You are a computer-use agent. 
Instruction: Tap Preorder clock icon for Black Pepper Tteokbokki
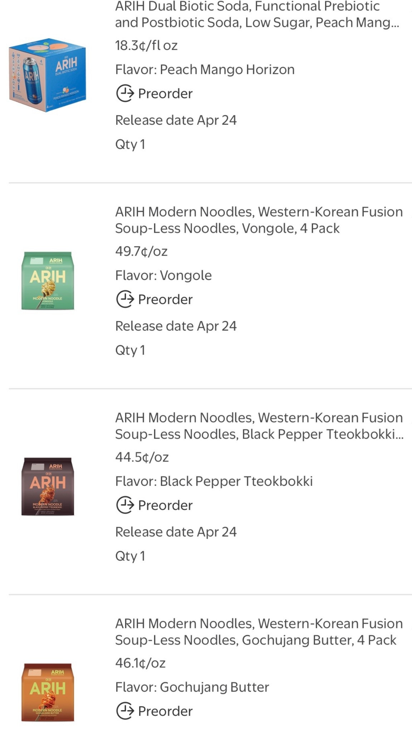[x=125, y=505]
